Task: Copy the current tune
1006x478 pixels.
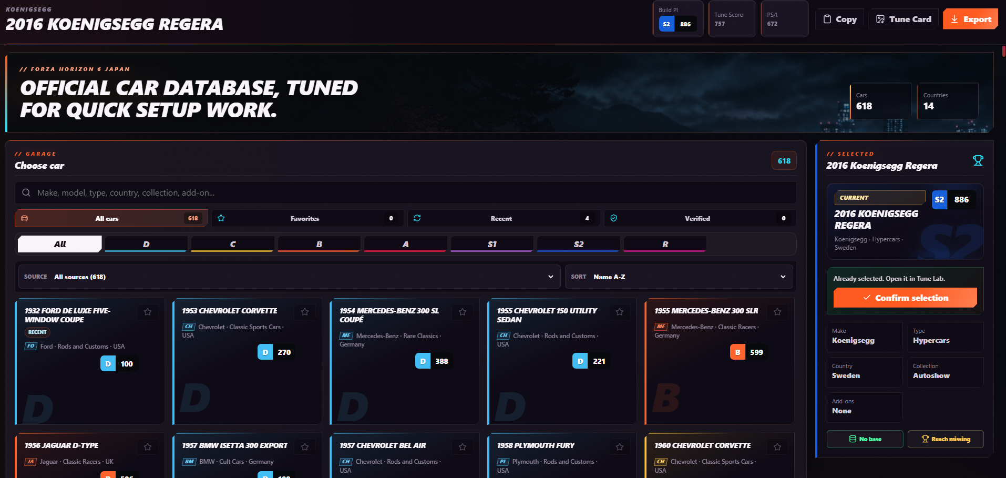Action: 840,19
